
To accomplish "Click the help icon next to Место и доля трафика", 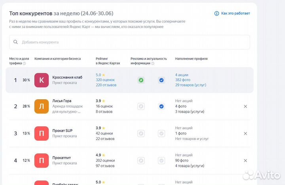I will coord(24,63).
